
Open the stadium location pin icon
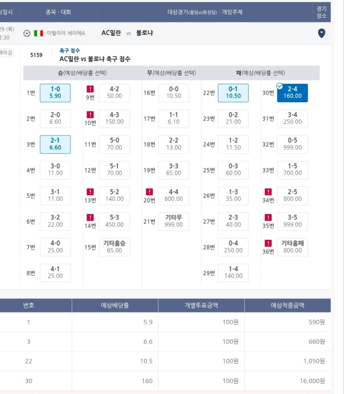[322, 33]
